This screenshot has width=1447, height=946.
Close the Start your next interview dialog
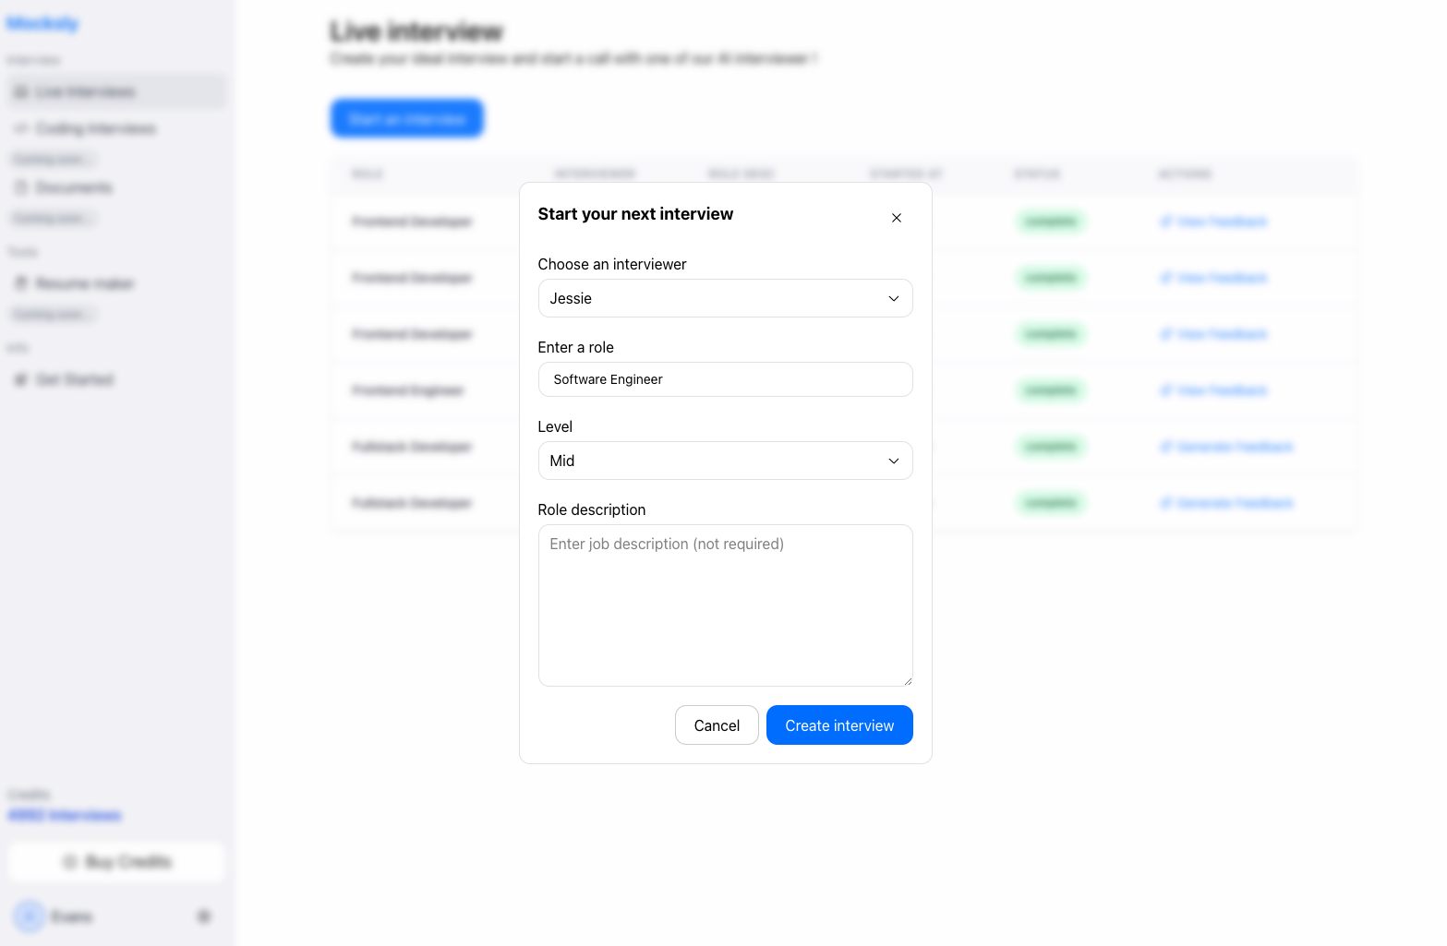[896, 218]
